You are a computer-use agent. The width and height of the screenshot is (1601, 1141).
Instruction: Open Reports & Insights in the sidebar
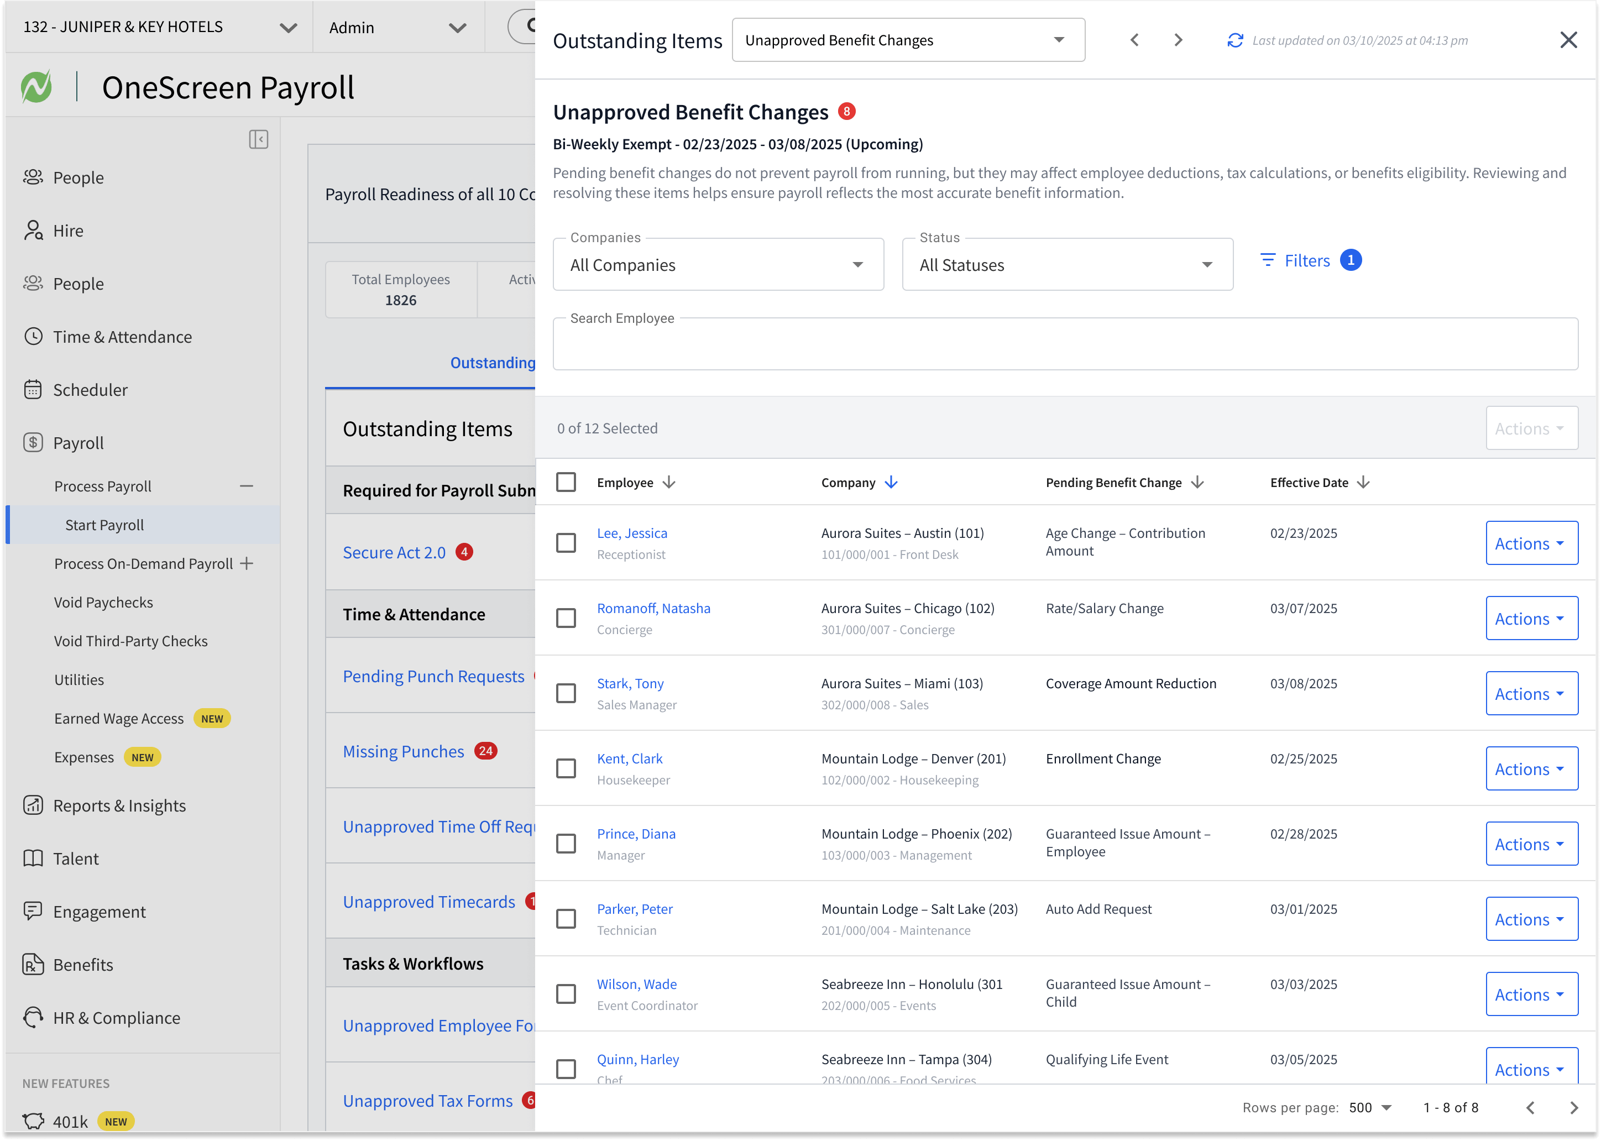point(119,805)
